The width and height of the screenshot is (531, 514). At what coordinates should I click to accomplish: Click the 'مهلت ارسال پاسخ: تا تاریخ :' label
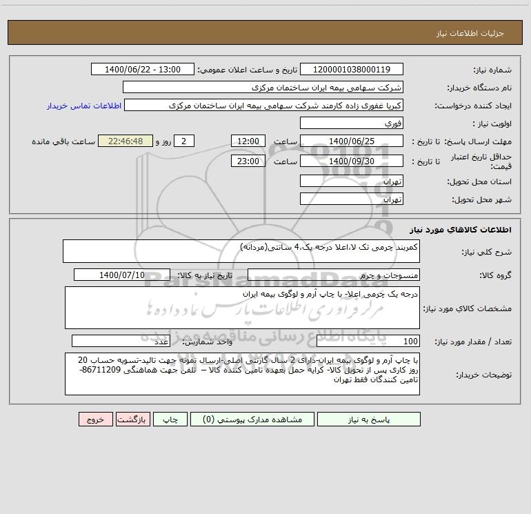click(x=462, y=141)
